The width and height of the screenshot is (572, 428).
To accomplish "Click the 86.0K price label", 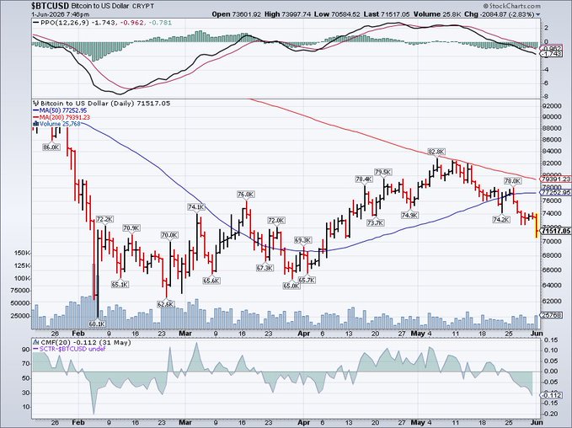I will (51, 147).
